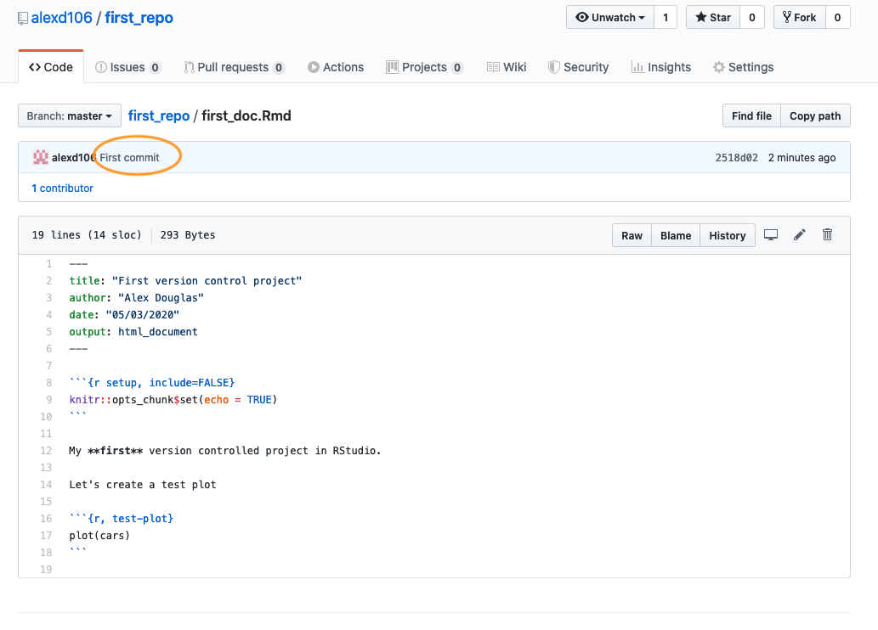Viewport: 878px width, 630px height.
Task: Click the desktop open icon
Action: click(771, 235)
